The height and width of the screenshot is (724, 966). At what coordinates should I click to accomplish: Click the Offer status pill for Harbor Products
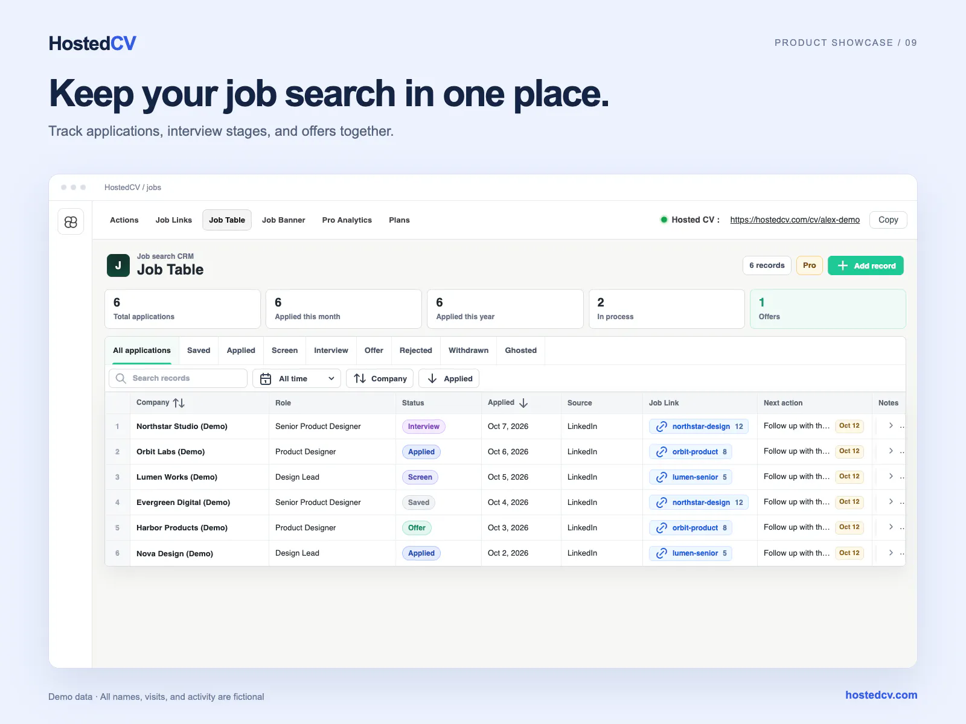[417, 528]
